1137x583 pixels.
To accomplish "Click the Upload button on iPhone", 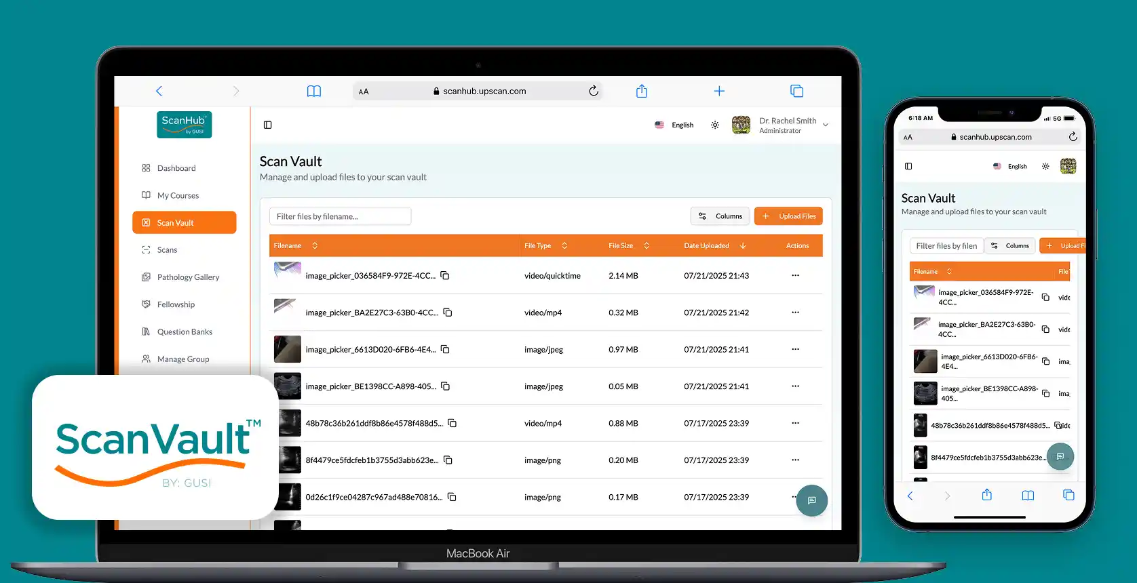I will pyautogui.click(x=1062, y=246).
